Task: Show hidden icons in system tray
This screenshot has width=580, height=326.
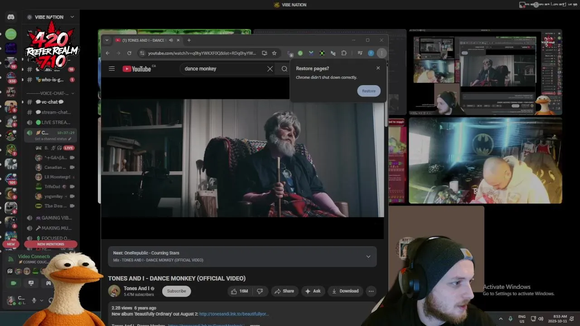Action: [501, 319]
